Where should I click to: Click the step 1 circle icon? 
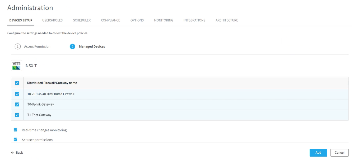click(18, 47)
